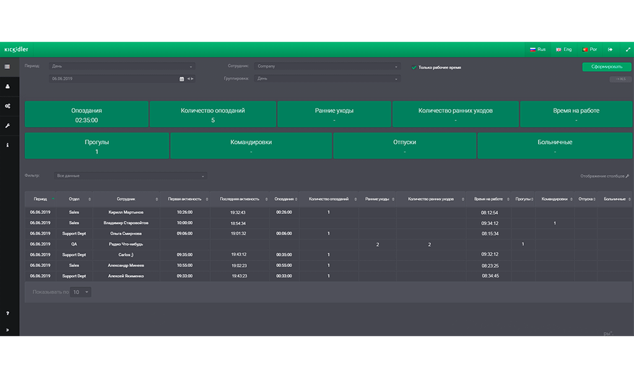Click work time value 08:12:54

pyautogui.click(x=490, y=212)
